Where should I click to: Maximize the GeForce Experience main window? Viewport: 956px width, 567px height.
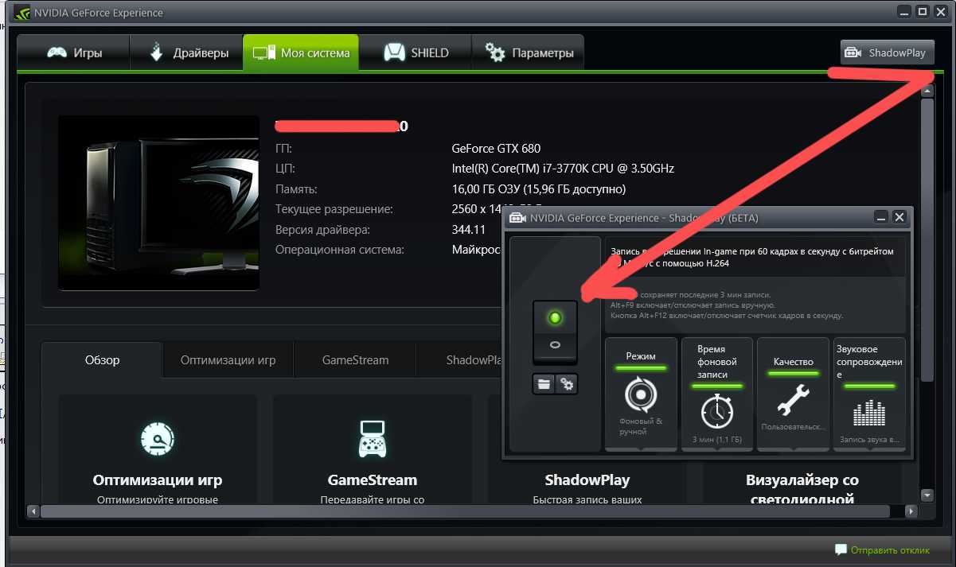tap(922, 11)
